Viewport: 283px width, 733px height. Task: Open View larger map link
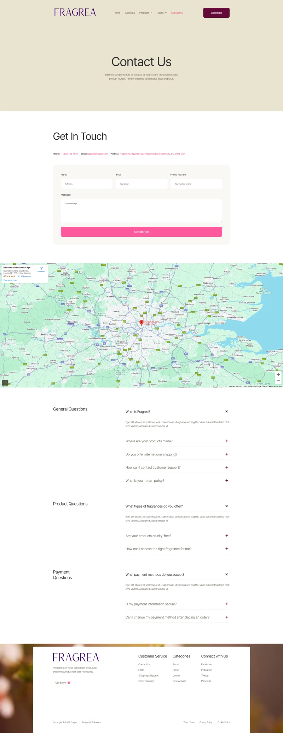click(x=10, y=280)
